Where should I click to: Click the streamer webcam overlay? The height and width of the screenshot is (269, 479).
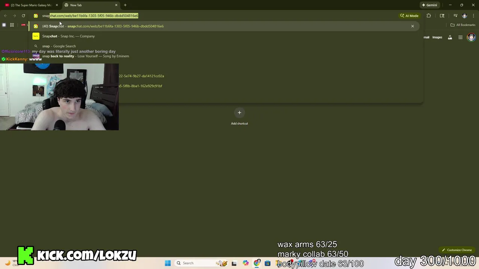click(59, 97)
